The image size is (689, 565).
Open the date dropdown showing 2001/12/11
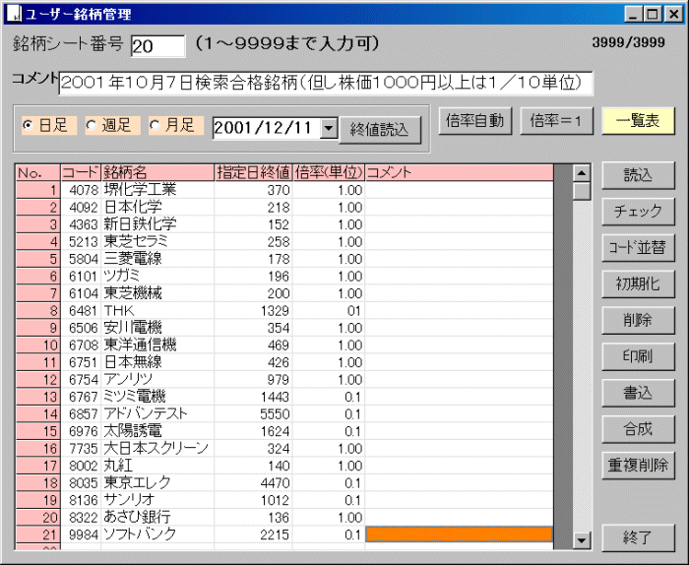(329, 129)
